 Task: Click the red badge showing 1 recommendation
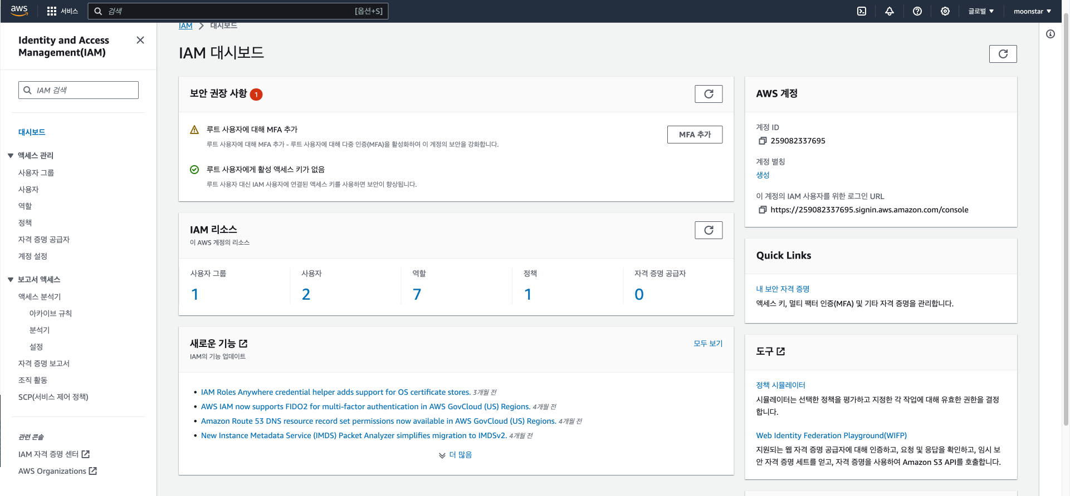256,95
